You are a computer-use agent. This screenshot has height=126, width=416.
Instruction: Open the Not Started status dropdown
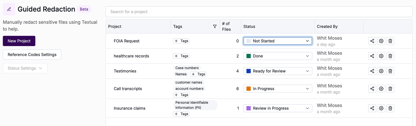[x=278, y=41]
